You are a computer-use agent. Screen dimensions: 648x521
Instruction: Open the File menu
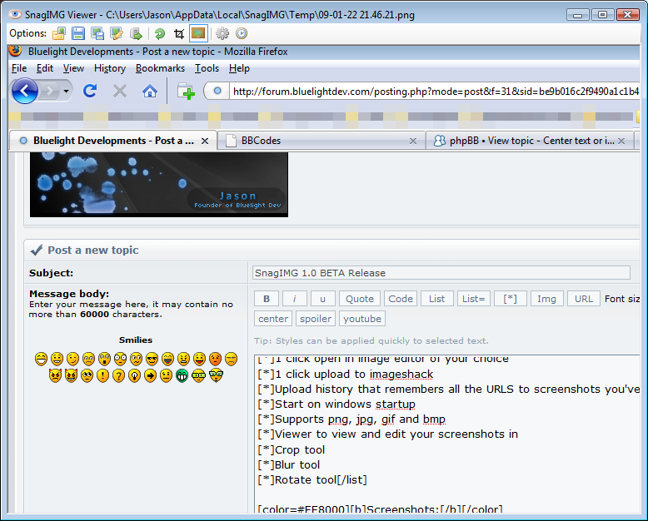[x=19, y=68]
